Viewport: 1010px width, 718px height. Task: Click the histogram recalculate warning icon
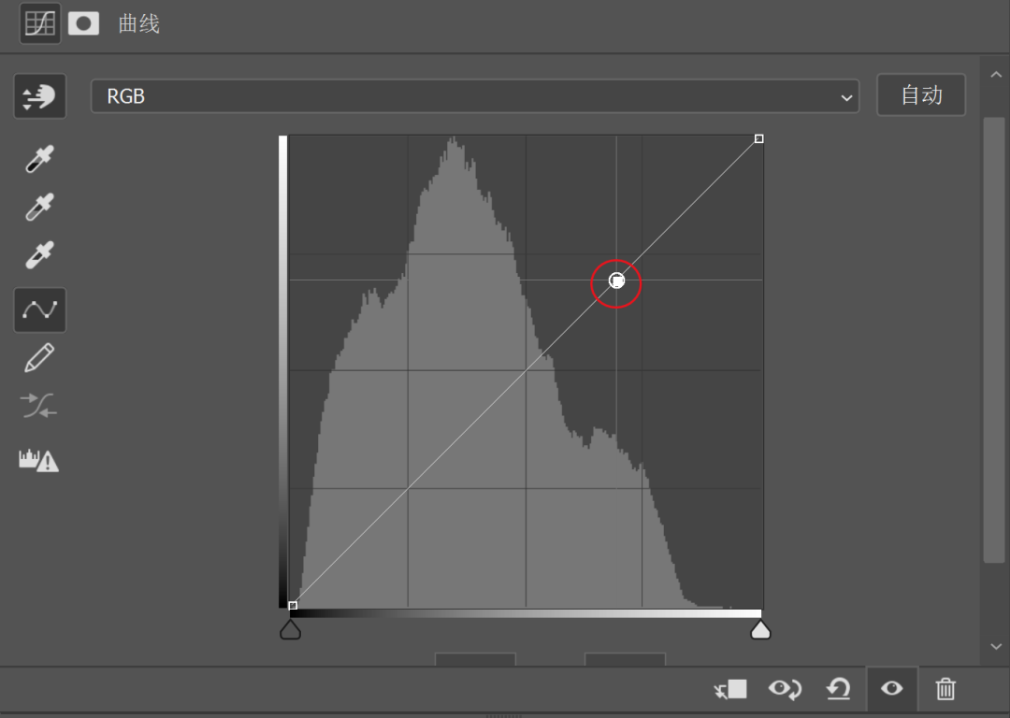[x=39, y=460]
